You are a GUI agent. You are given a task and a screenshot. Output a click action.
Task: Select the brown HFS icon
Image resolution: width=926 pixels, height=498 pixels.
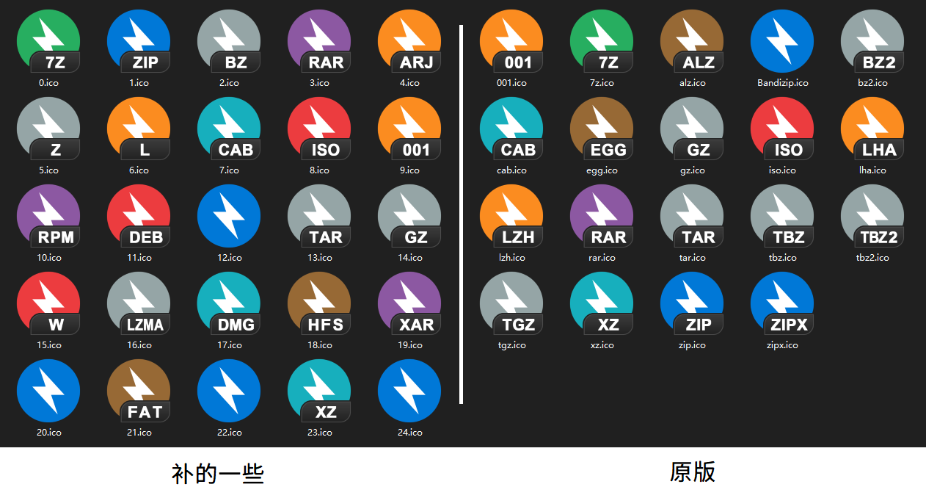319,303
